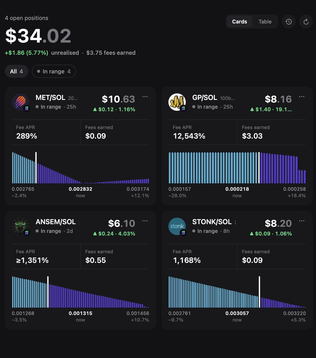Click the 0.001268 lower bound price

pyautogui.click(x=23, y=313)
